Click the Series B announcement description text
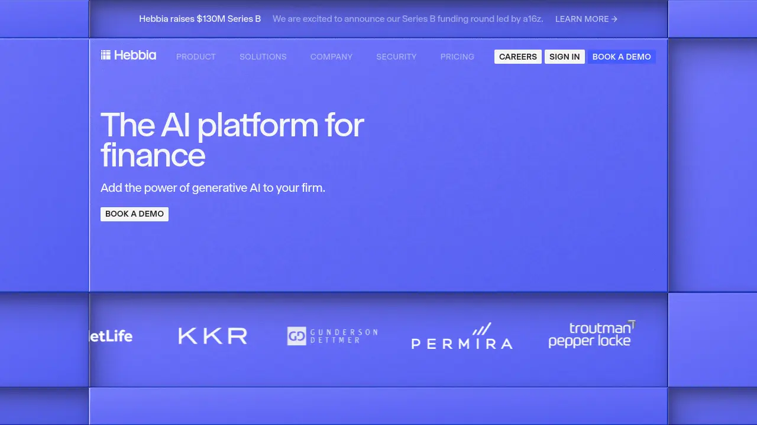The width and height of the screenshot is (757, 425). coord(408,19)
